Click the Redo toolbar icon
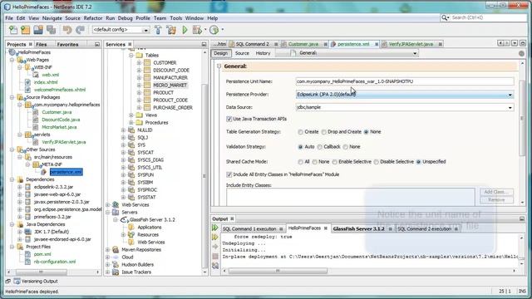 (80, 30)
